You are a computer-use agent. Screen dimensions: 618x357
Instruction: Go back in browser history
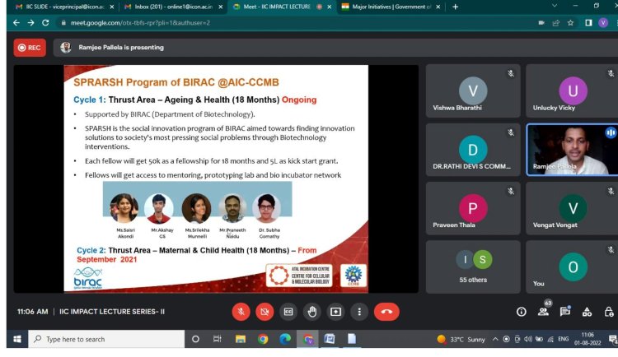16,23
